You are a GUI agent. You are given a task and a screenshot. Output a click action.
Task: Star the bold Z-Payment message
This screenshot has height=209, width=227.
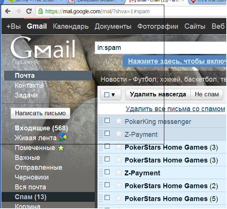point(119,172)
